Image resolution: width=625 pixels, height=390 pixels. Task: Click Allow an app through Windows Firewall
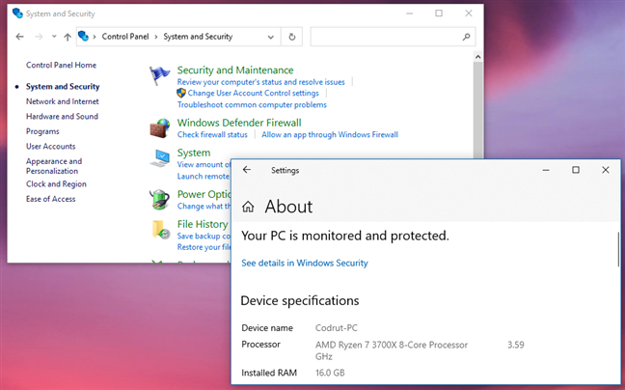pos(330,134)
